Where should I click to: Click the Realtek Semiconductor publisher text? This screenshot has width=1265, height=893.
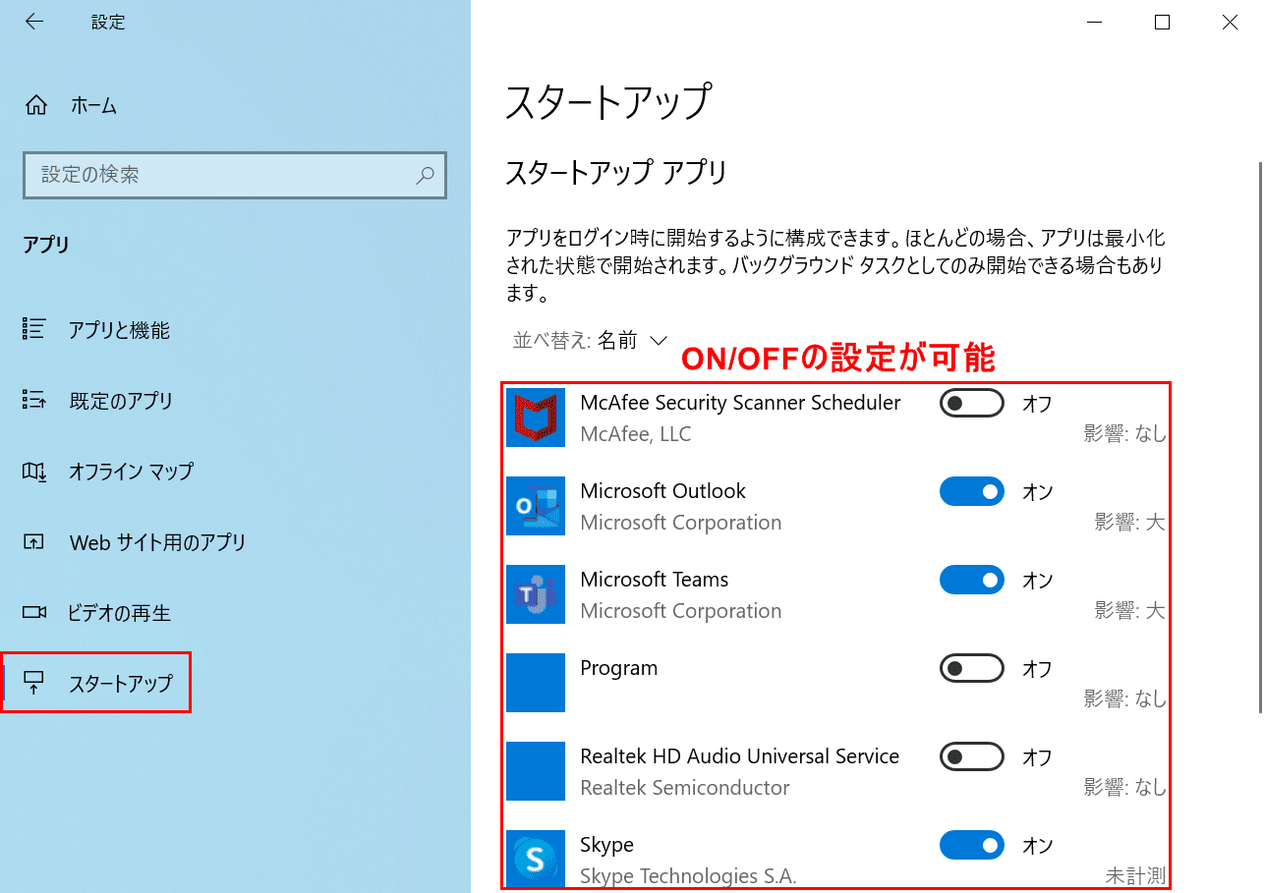click(685, 788)
